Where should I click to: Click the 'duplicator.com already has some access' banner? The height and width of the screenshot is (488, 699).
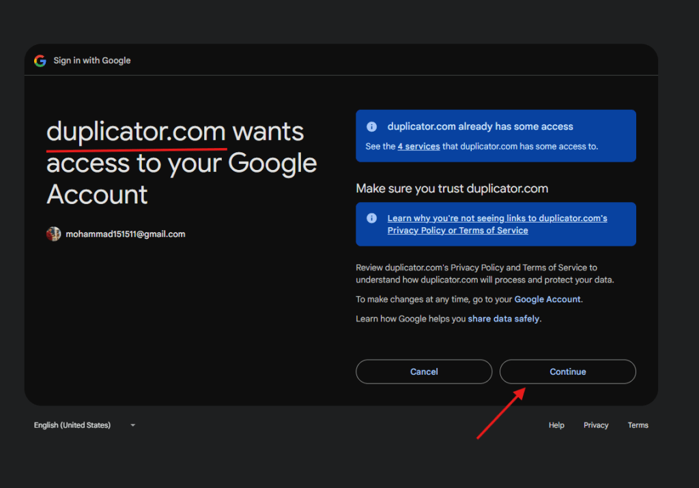click(x=496, y=136)
